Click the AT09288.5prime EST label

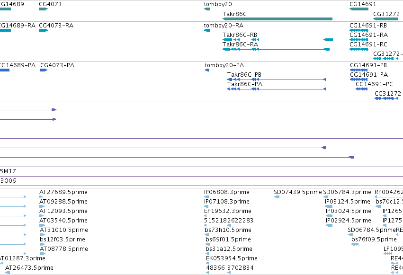[x=63, y=202]
